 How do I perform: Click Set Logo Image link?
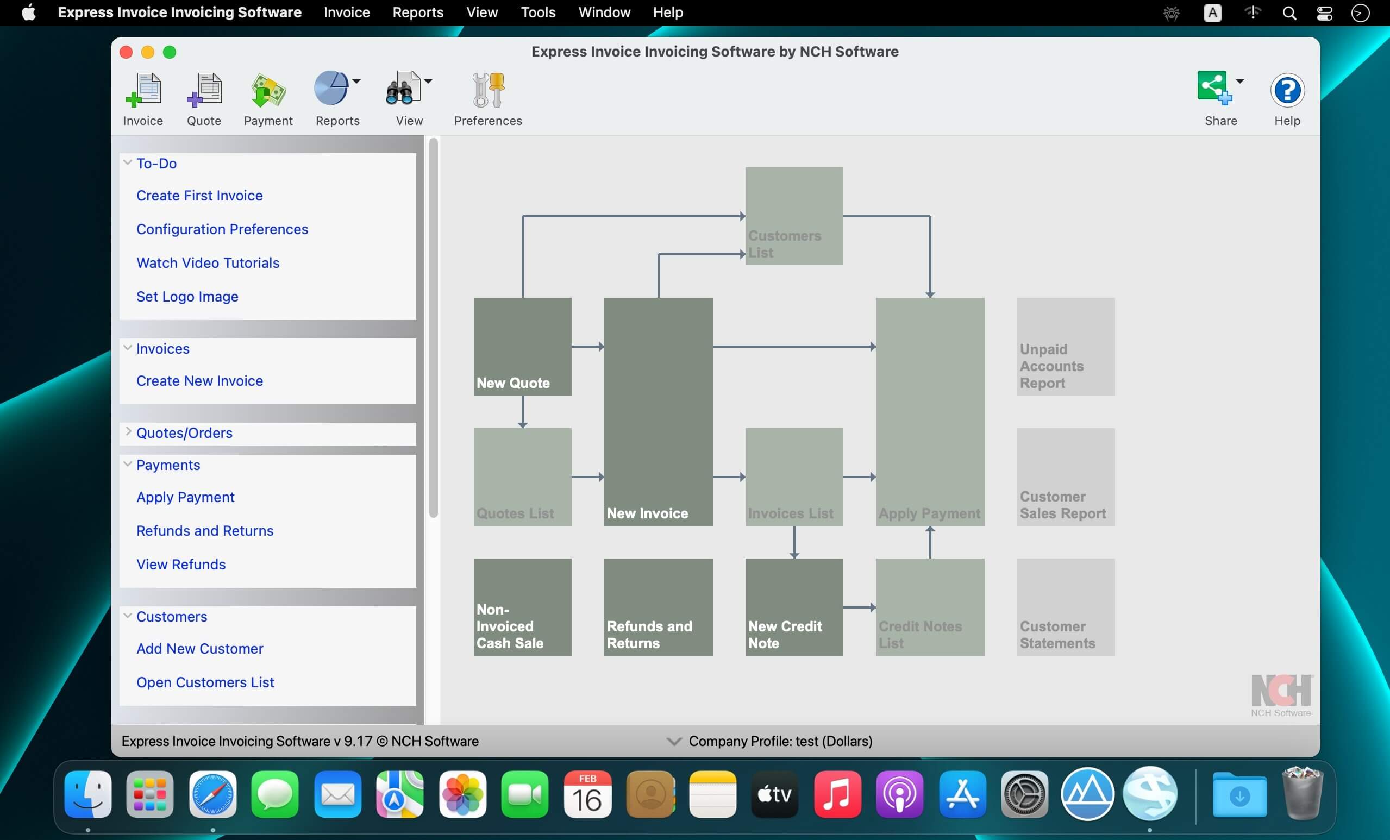coord(187,297)
